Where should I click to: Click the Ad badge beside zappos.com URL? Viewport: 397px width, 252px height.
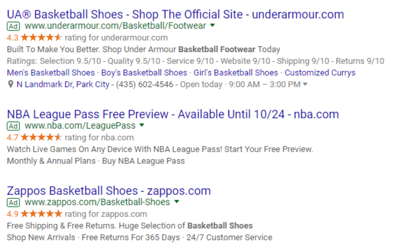pos(13,203)
